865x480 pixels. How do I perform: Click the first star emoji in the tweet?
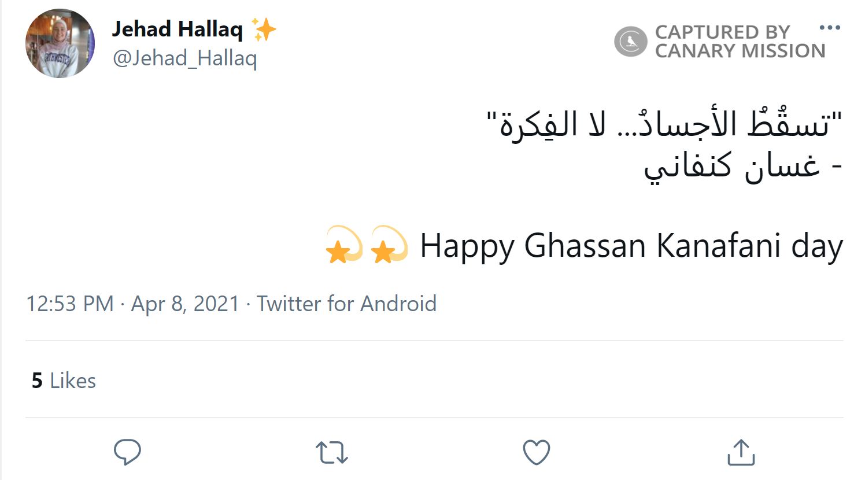[x=339, y=245]
